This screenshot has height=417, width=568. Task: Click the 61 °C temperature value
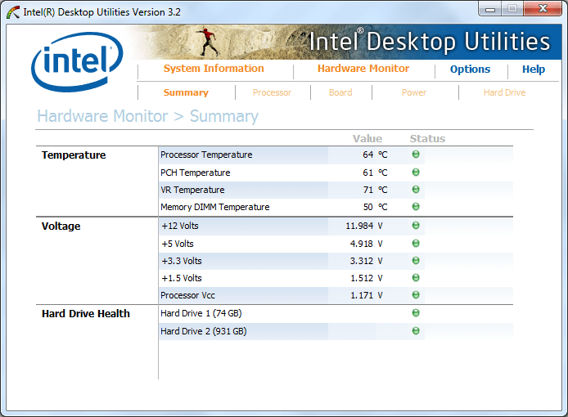pyautogui.click(x=375, y=173)
